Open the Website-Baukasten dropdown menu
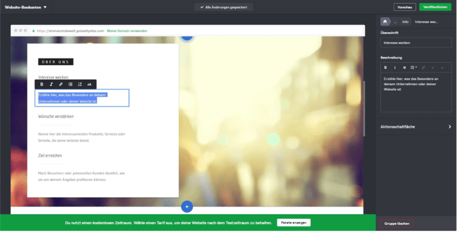This screenshot has height=232, width=457. (x=26, y=7)
